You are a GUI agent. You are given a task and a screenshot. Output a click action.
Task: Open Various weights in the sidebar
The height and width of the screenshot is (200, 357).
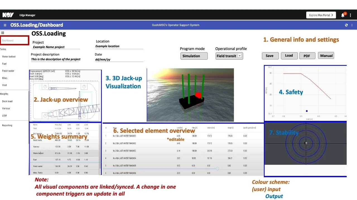click(x=6, y=109)
